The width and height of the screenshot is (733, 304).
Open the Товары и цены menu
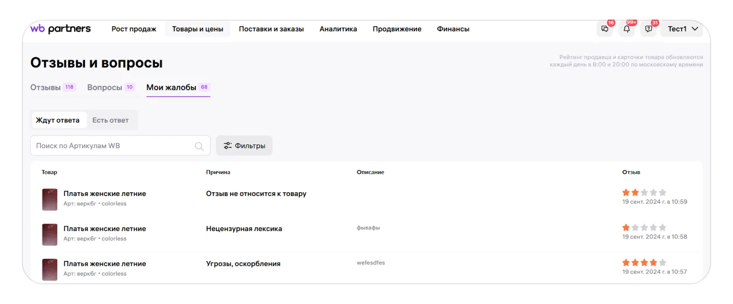[197, 29]
